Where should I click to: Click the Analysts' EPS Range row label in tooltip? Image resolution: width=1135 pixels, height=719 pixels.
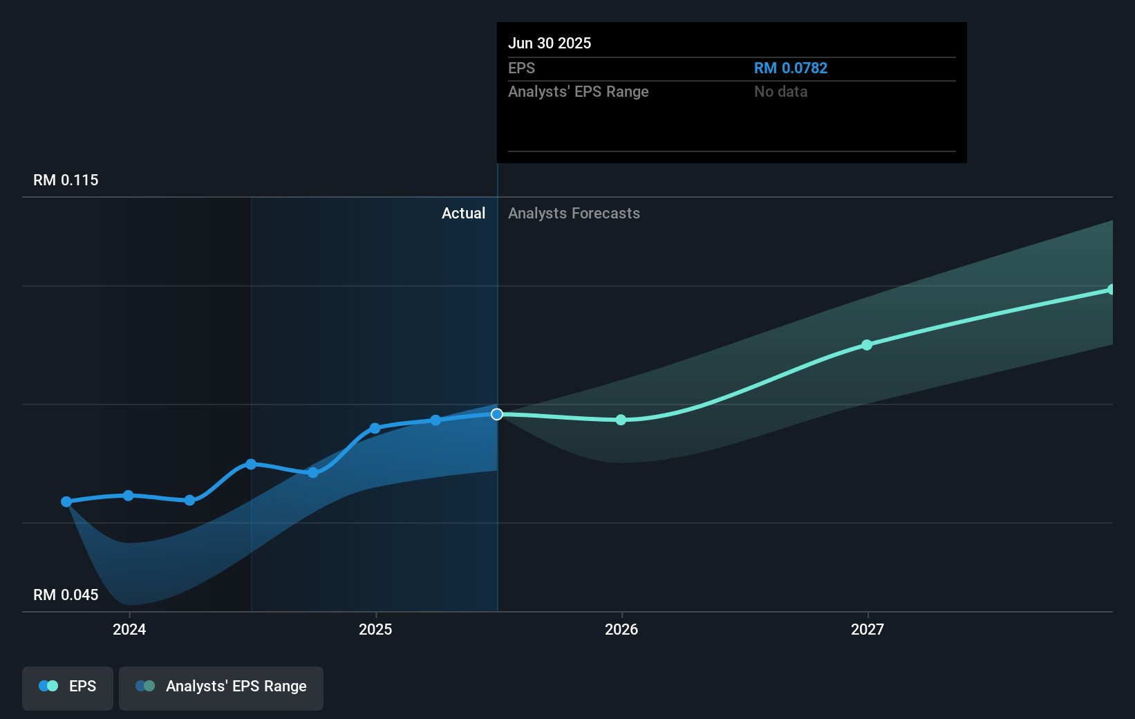578,91
